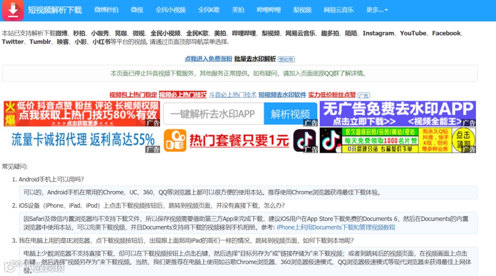Image resolution: width=496 pixels, height=276 pixels.
Task: Click the 刷永久Q钻 yellow ad panel
Action: click(435, 141)
